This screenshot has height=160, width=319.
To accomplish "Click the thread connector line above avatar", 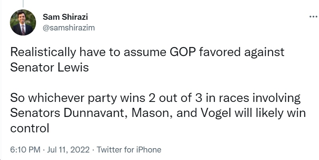I will tap(23, 4).
